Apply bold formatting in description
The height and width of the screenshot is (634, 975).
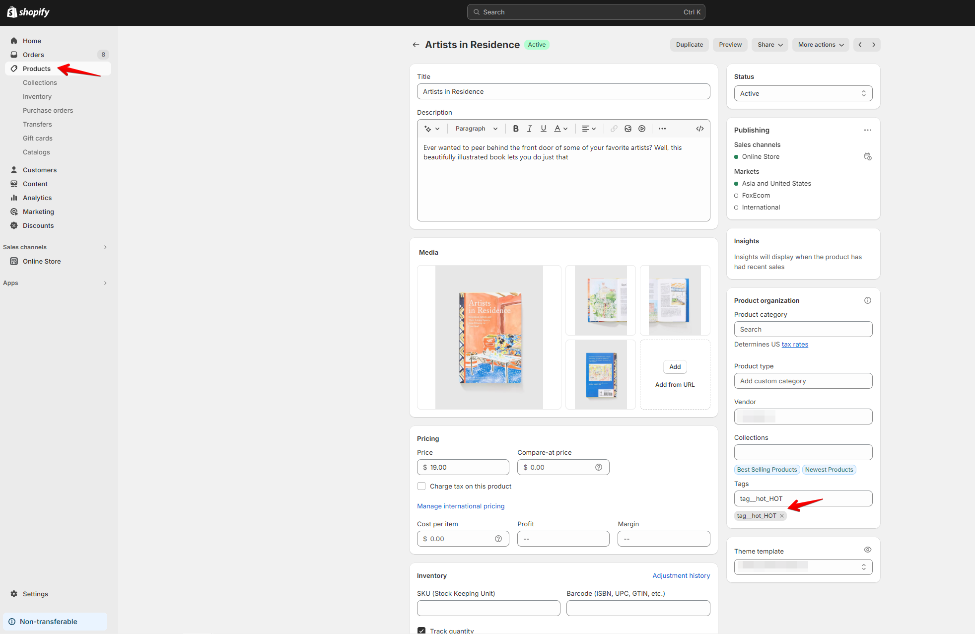coord(516,129)
